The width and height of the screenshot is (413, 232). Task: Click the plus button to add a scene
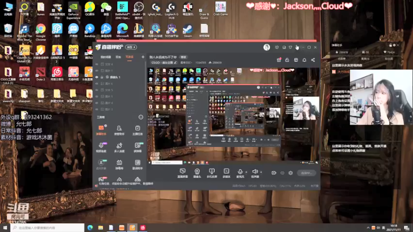[x=143, y=57]
